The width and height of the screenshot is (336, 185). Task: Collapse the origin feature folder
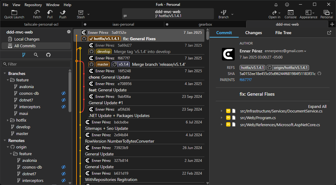pyautogui.click(x=11, y=154)
